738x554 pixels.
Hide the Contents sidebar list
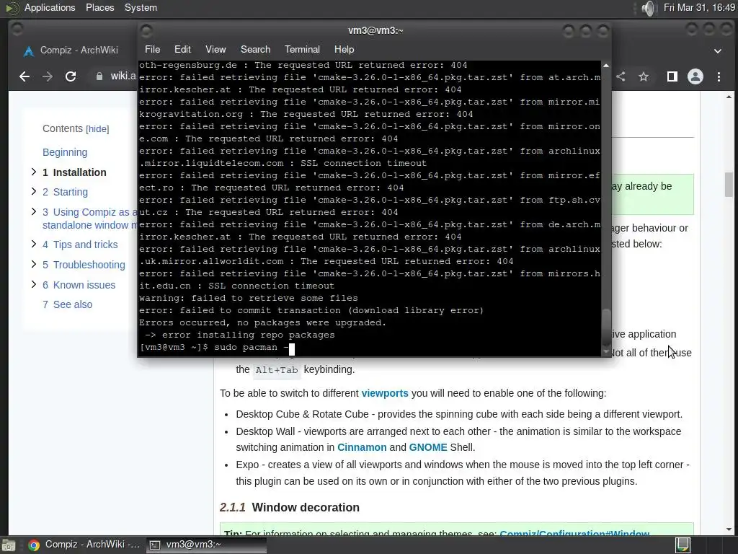point(97,129)
